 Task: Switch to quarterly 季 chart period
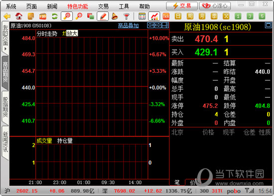[x=214, y=16]
